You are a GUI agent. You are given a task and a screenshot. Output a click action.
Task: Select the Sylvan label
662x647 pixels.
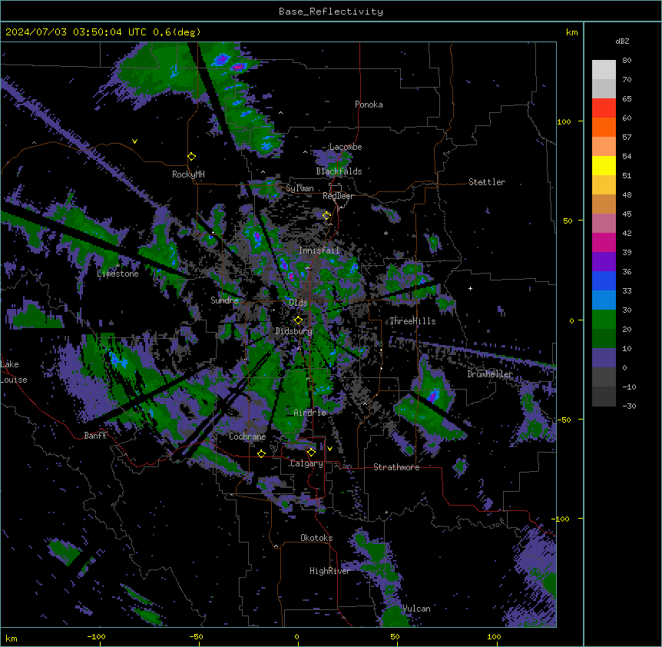pyautogui.click(x=300, y=188)
